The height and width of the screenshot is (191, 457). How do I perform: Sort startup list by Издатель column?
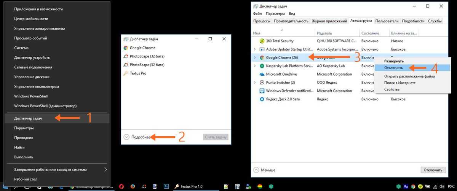(x=324, y=33)
